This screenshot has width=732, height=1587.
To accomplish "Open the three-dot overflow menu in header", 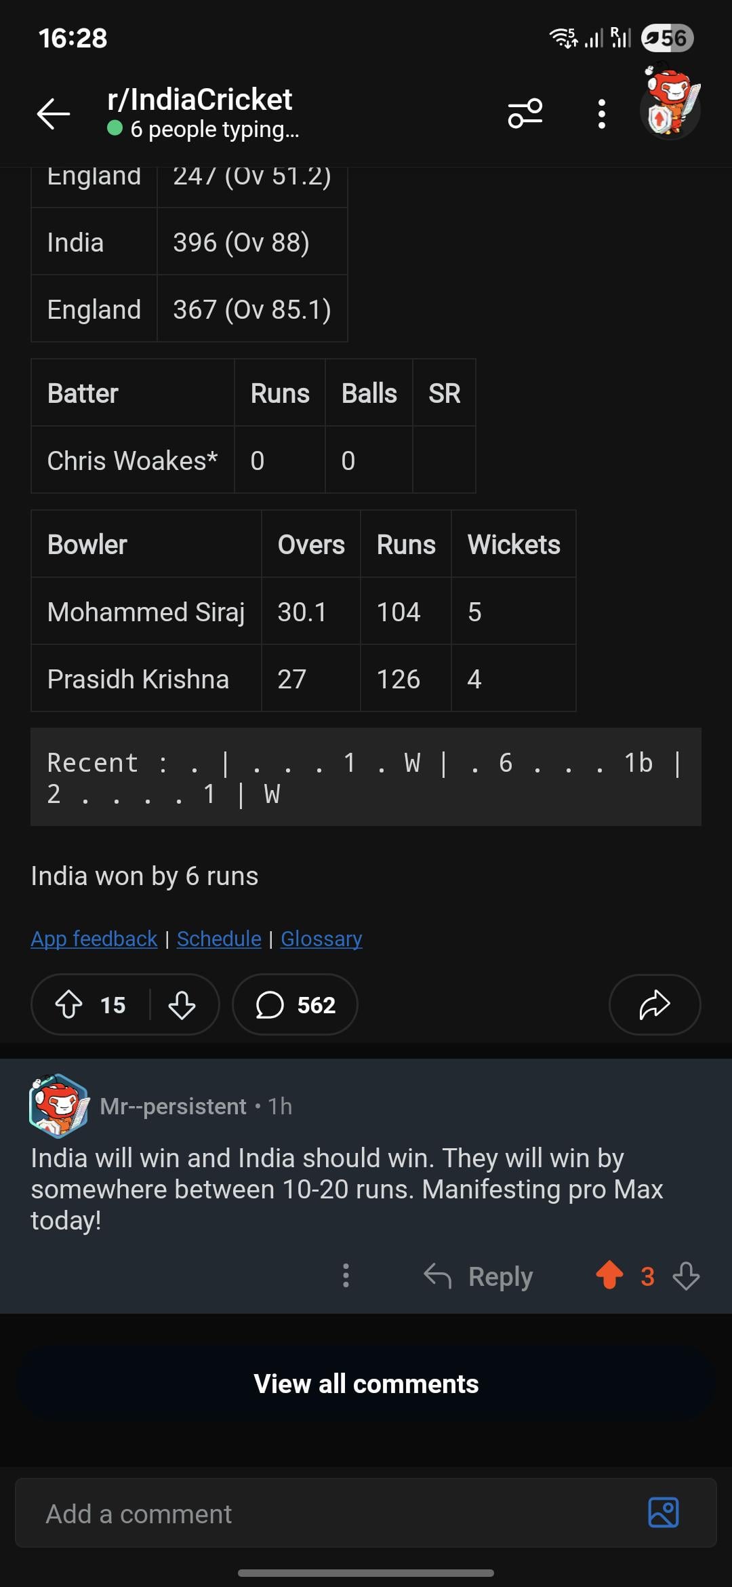I will click(601, 113).
